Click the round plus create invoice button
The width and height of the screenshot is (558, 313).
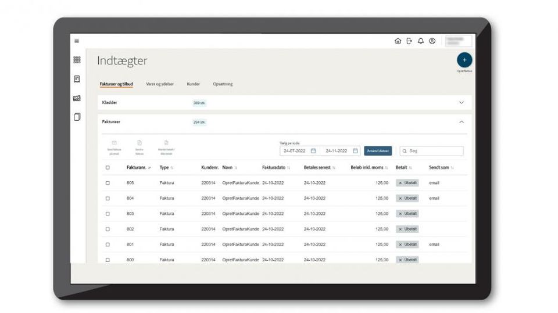464,60
